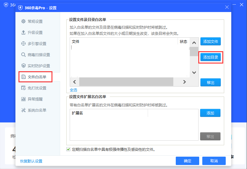
Task: Click 添加 to add an extension
Action: pos(210,113)
